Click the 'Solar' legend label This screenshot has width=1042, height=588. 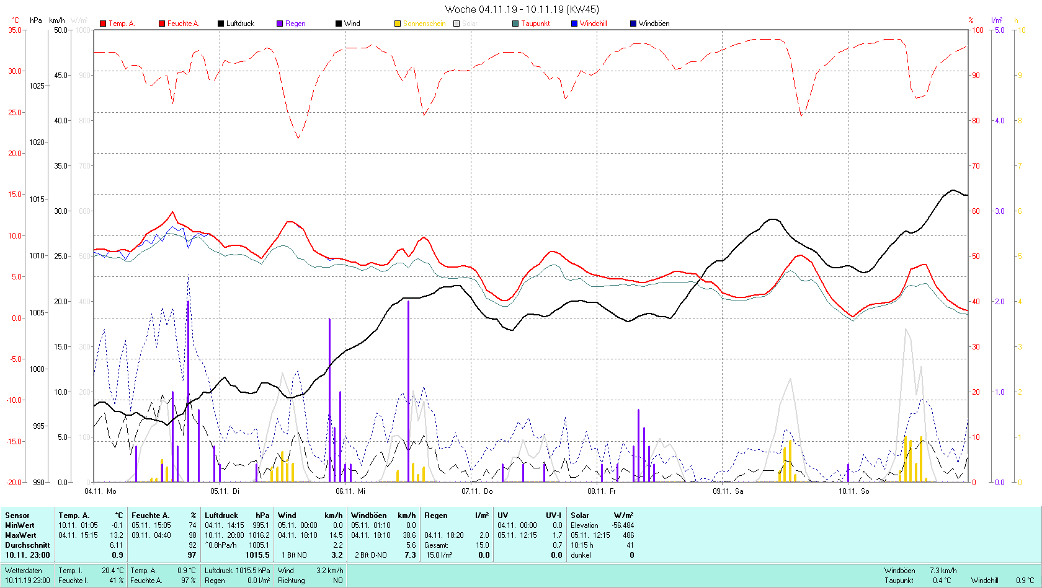(470, 24)
